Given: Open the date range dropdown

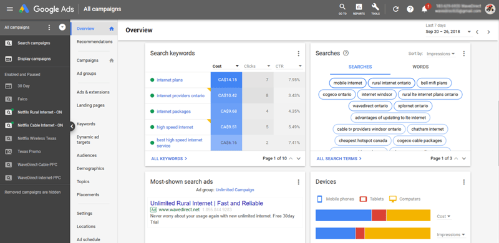Looking at the screenshot, I should coord(448,32).
